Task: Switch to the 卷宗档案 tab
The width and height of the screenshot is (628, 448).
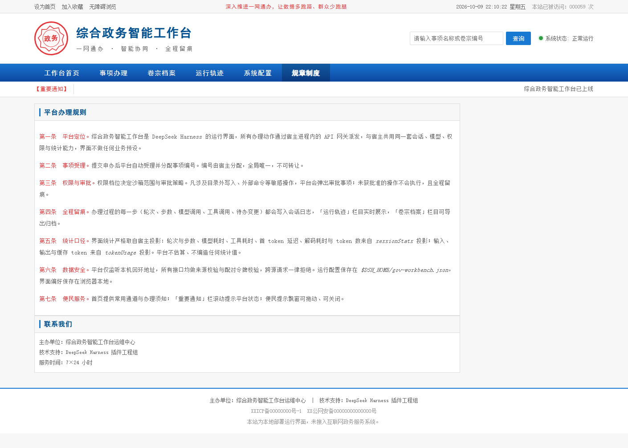Action: click(162, 73)
